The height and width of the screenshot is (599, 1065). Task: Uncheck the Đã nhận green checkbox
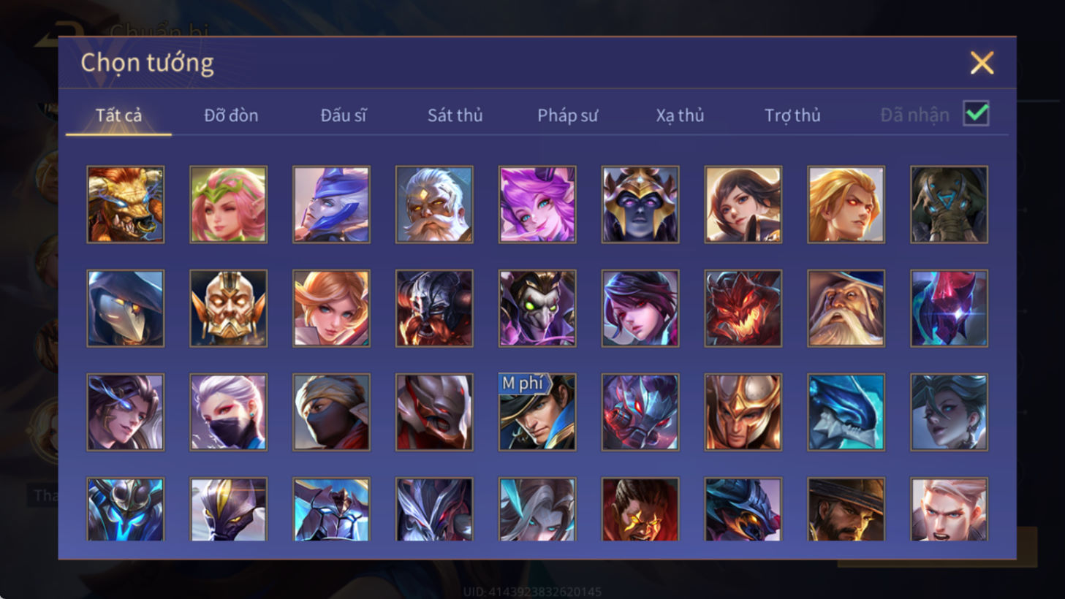[976, 114]
